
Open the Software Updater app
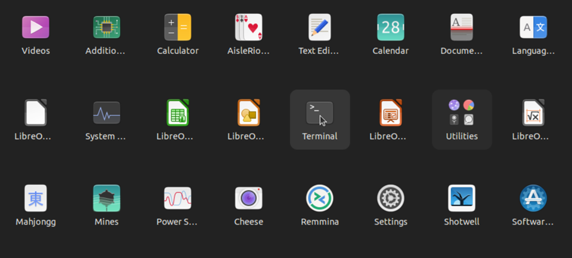(533, 198)
